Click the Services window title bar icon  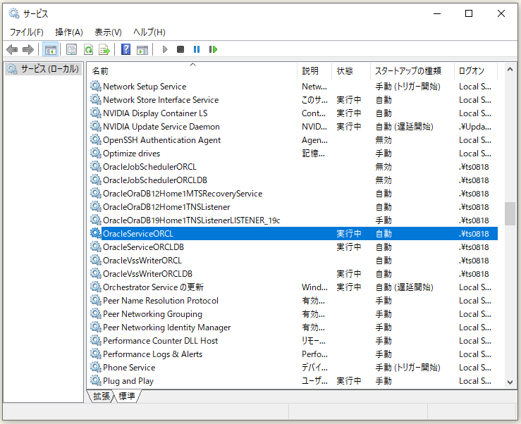14,13
